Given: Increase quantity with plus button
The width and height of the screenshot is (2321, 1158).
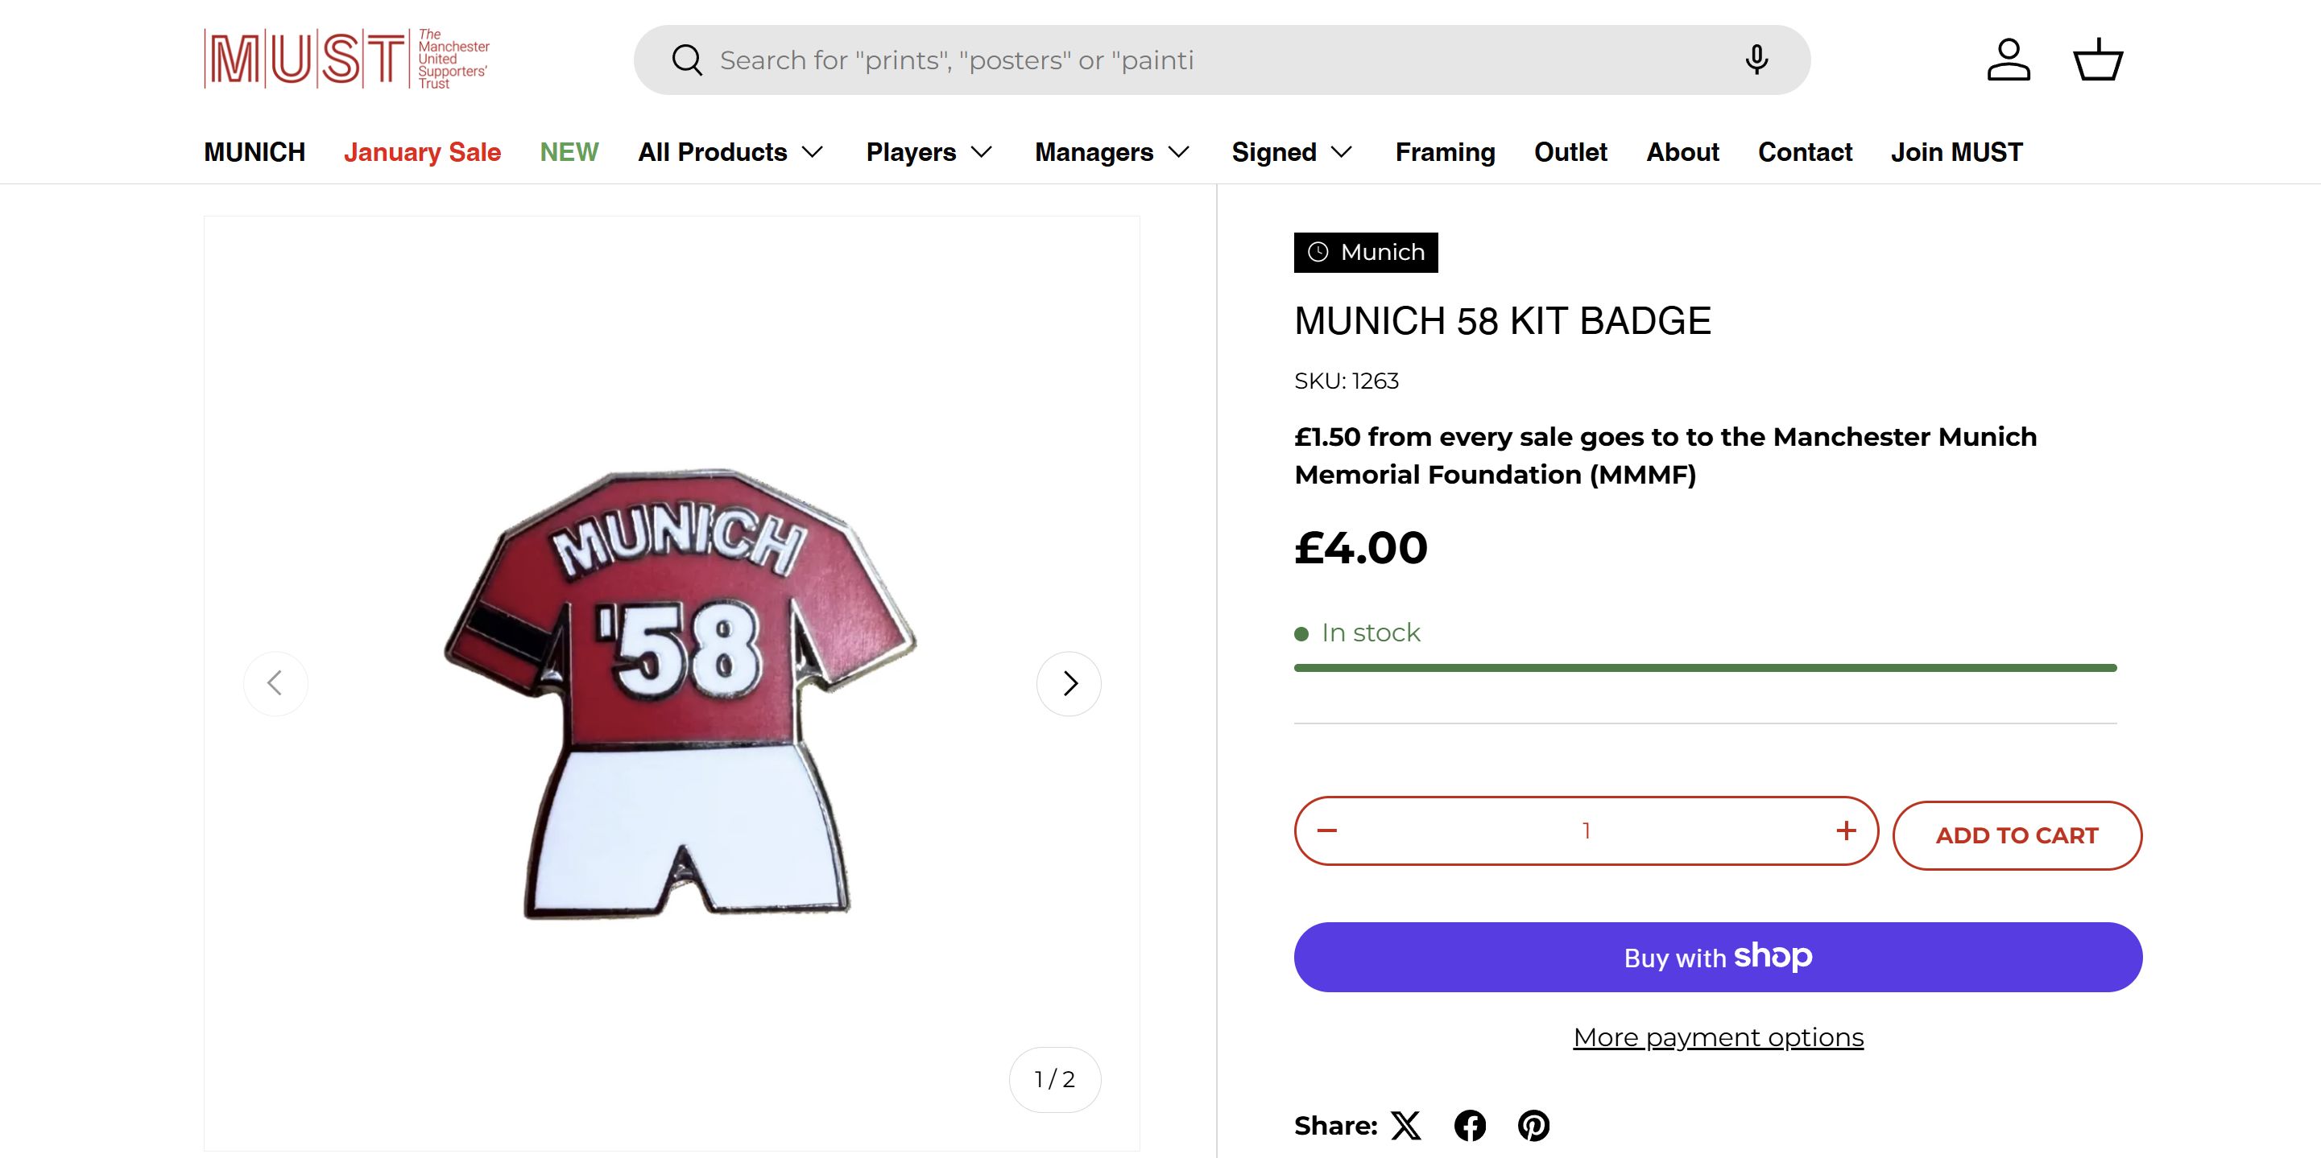Looking at the screenshot, I should (1846, 830).
